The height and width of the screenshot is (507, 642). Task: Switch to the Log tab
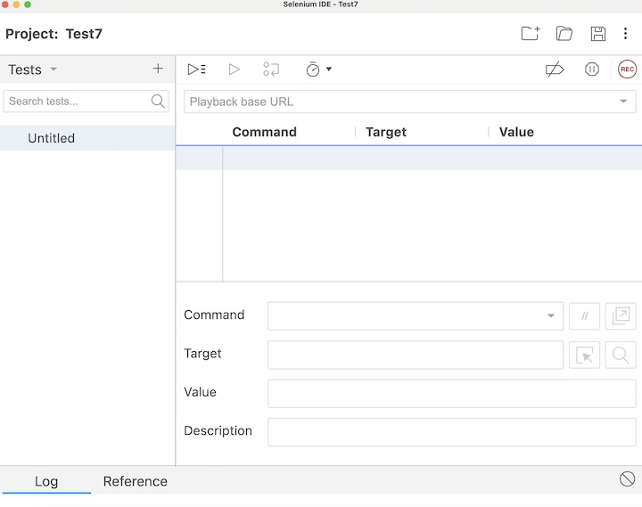point(46,481)
